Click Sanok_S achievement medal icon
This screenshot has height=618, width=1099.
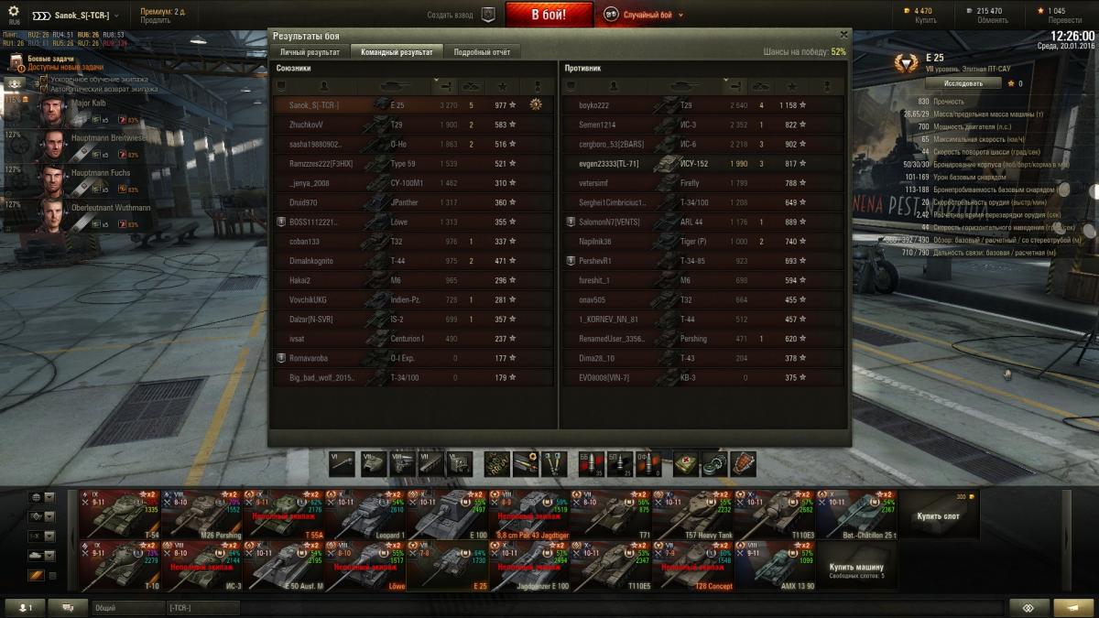(x=535, y=104)
